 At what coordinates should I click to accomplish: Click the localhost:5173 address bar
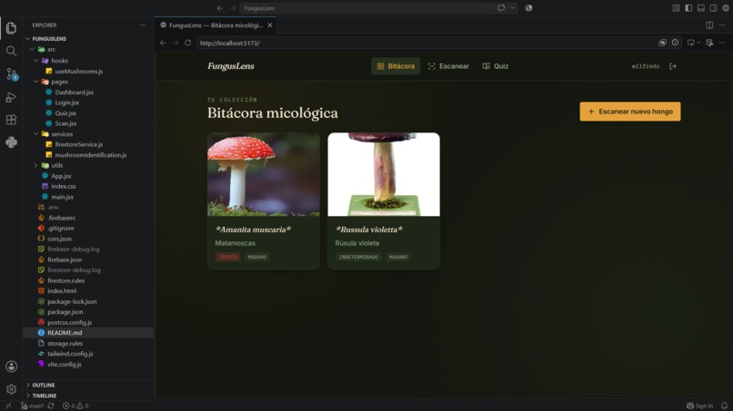(x=426, y=43)
